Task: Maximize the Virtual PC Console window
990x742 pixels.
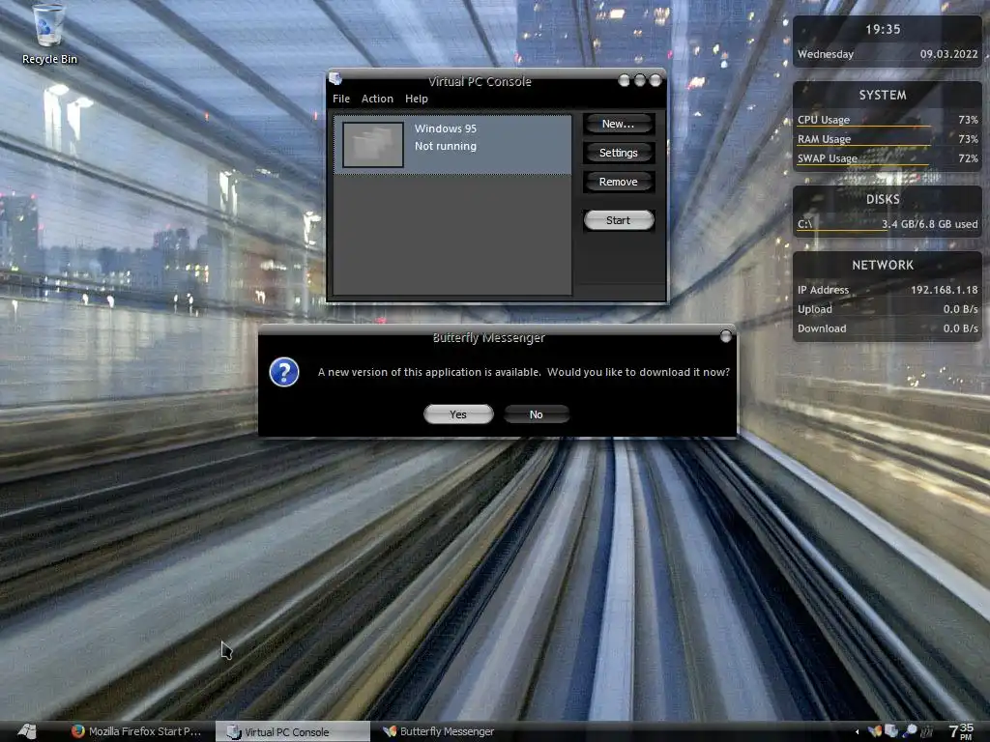Action: coord(640,80)
